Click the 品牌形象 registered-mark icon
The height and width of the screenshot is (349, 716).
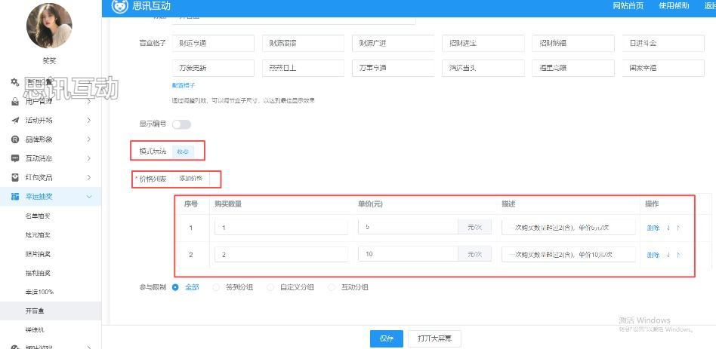click(x=15, y=139)
